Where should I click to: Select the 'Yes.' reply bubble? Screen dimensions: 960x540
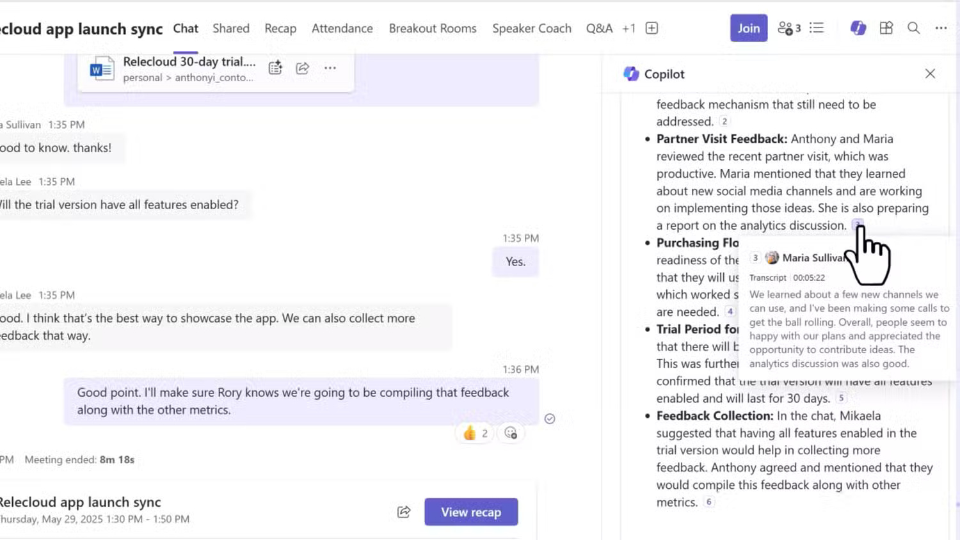pos(515,262)
